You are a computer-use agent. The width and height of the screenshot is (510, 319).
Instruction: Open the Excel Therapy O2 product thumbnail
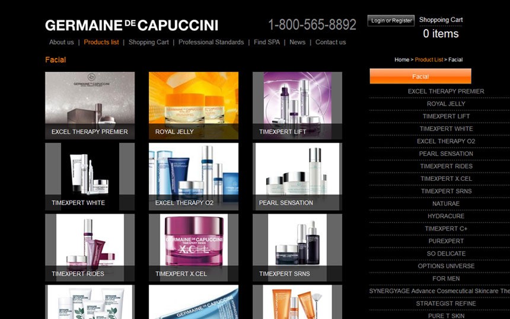[x=193, y=177]
